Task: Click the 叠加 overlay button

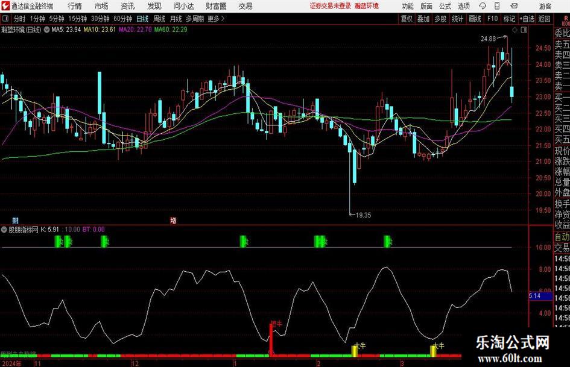Action: [x=423, y=19]
